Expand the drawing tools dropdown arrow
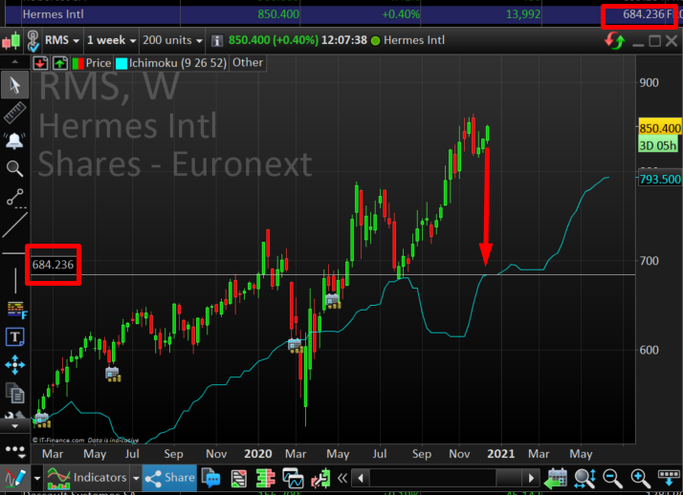This screenshot has height=495, width=683. (37, 479)
